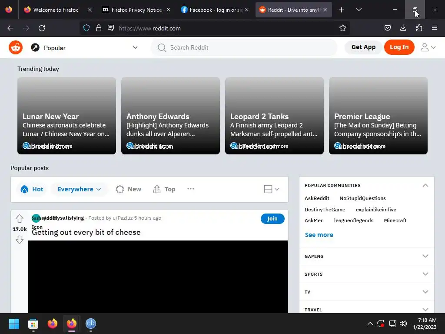
Task: Switch to the Firefox Privacy Notice tab
Action: coord(136,10)
